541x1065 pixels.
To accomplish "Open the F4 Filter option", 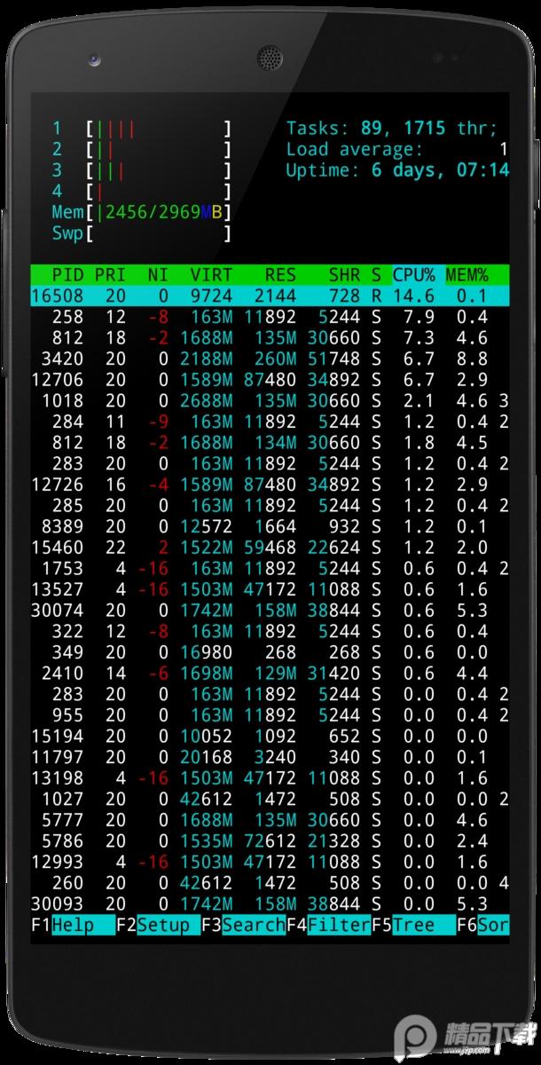I will point(328,926).
